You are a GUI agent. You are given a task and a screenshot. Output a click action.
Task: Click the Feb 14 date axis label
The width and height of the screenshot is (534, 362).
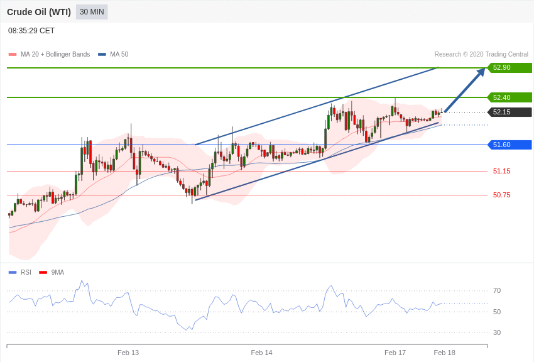coord(261,353)
